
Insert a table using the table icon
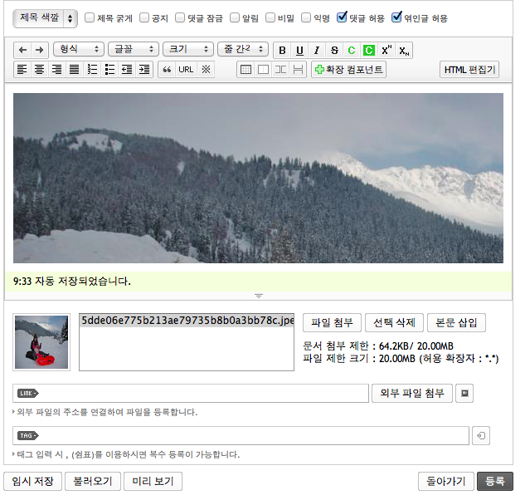tap(245, 70)
